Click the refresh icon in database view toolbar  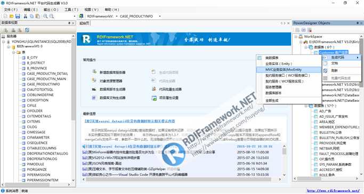point(27,30)
